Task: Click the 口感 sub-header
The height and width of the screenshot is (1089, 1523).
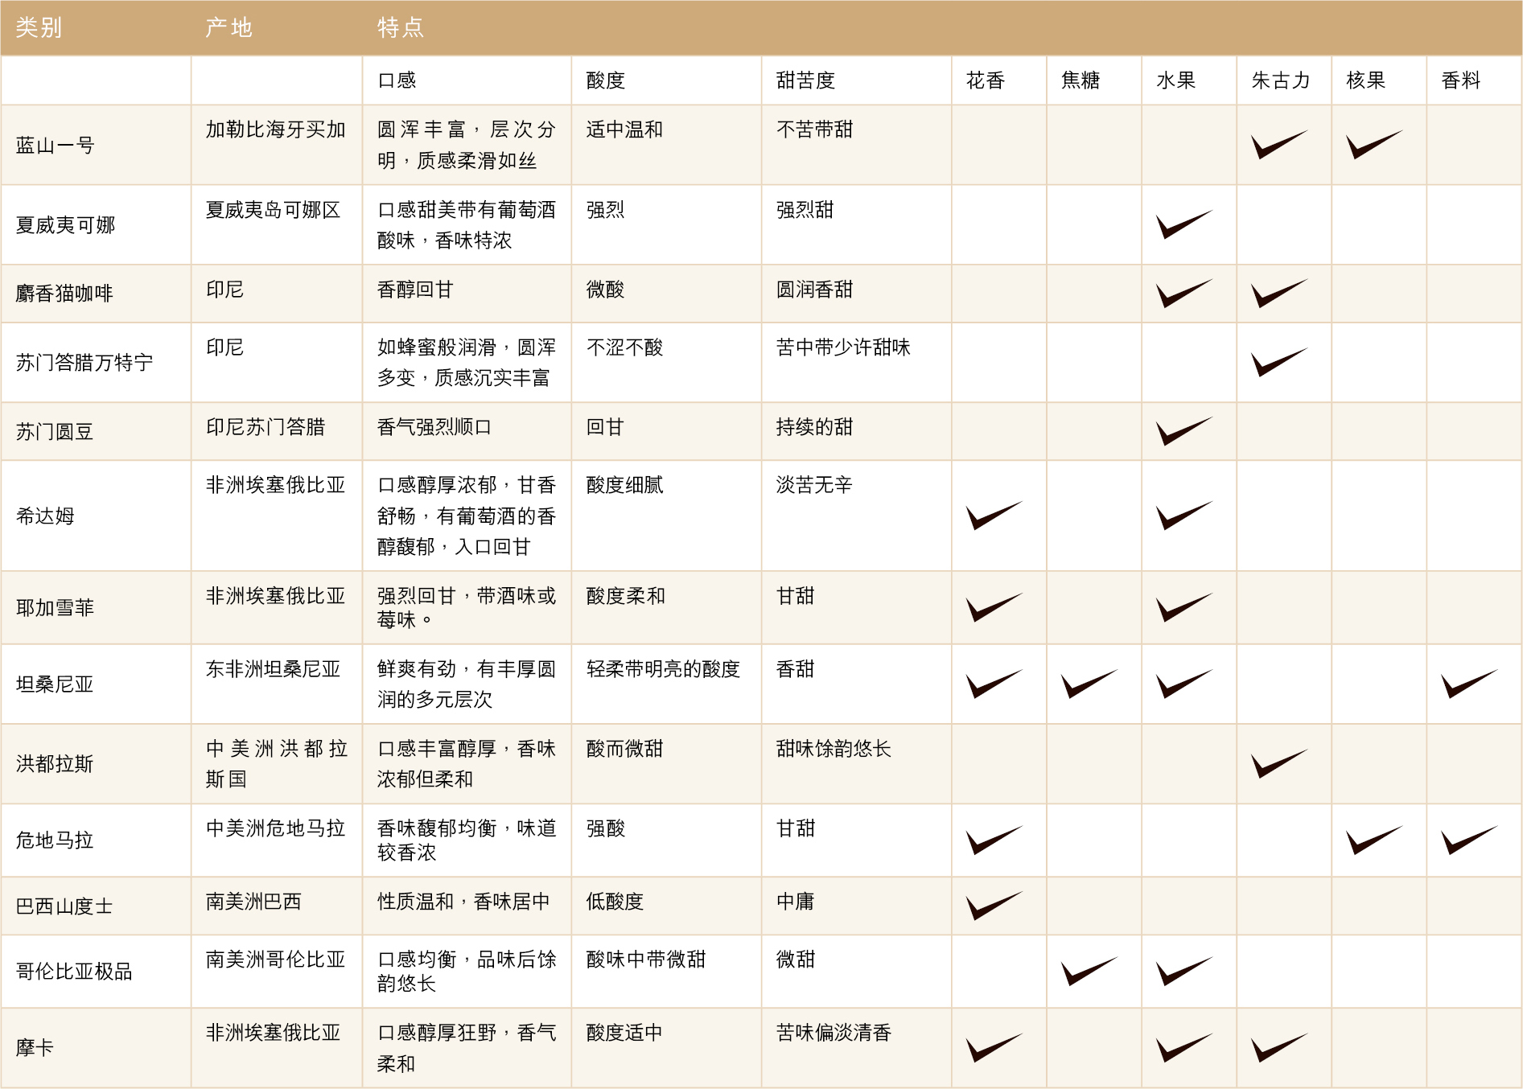Action: pos(397,80)
